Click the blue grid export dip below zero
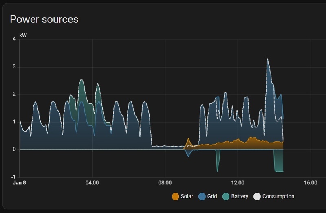This screenshot has width=326, height=213. click(188, 154)
